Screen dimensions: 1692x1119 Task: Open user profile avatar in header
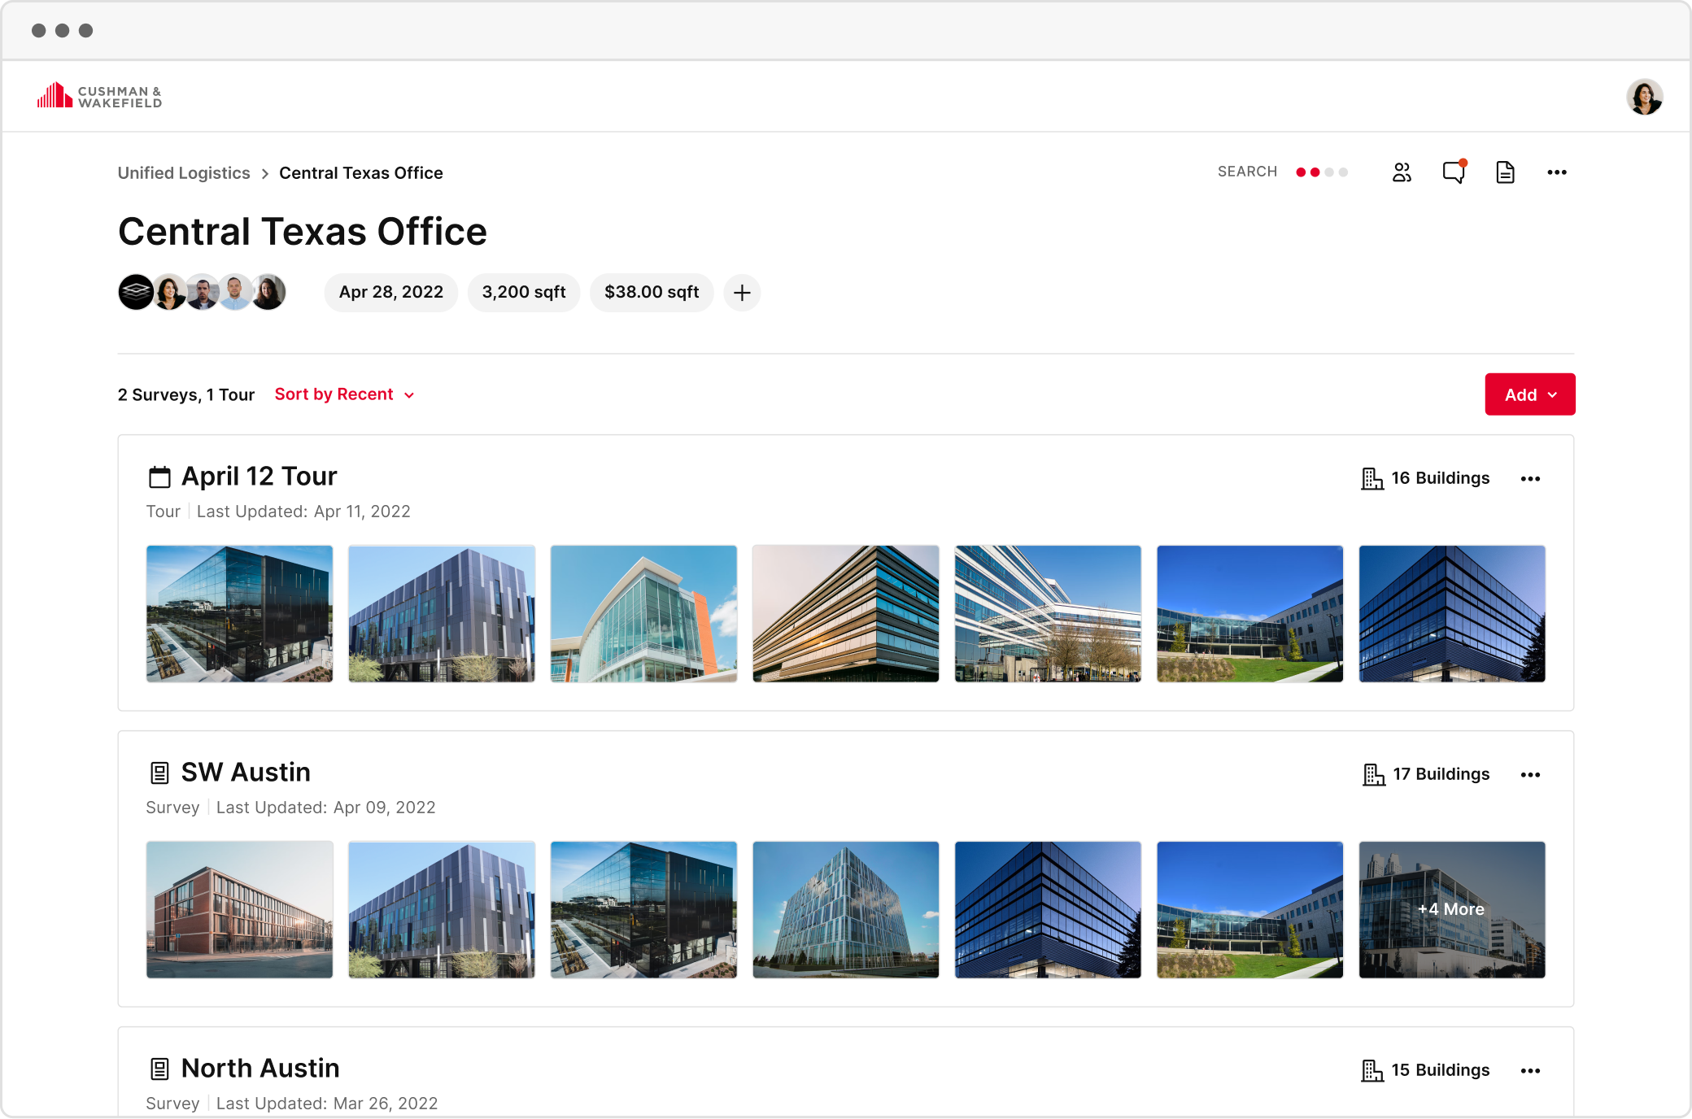click(1644, 97)
